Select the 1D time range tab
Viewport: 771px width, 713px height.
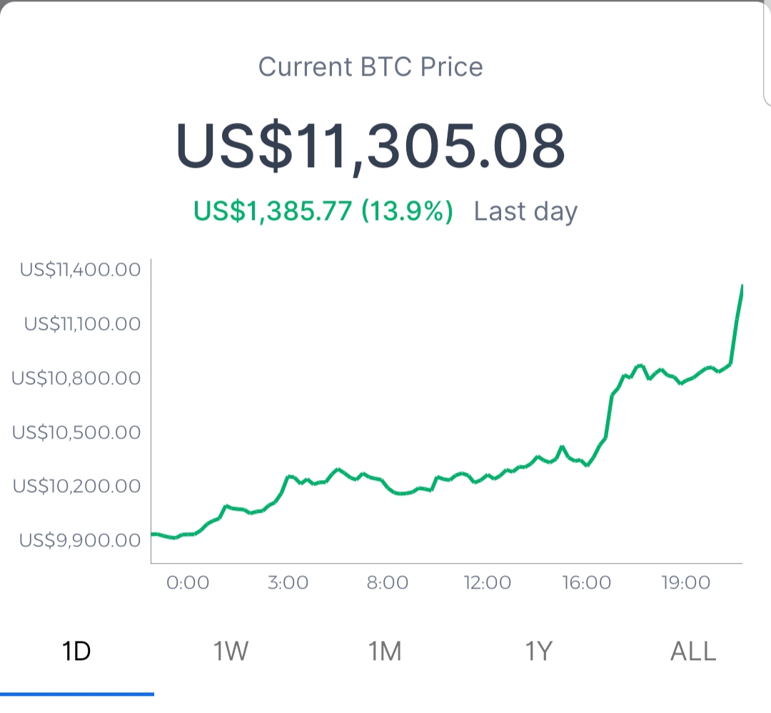click(x=77, y=652)
